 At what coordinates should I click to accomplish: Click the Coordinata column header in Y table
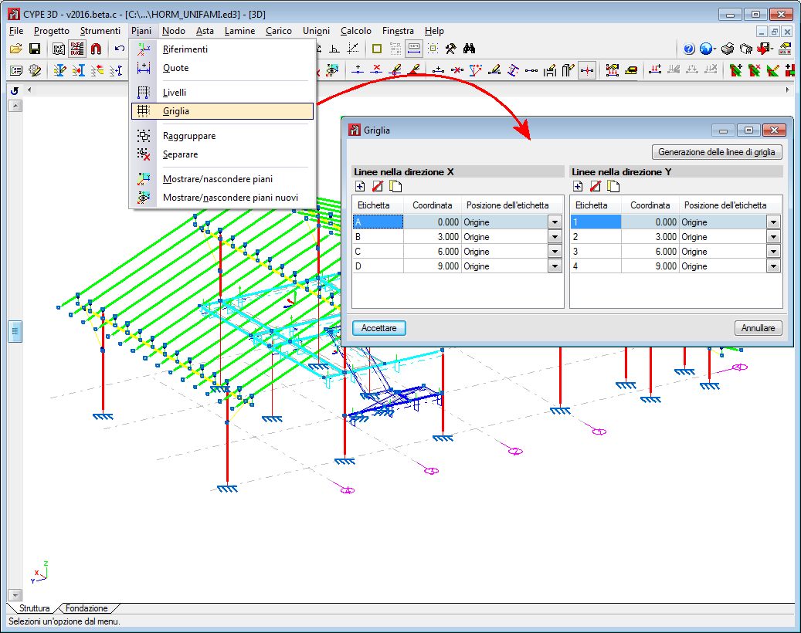point(650,205)
